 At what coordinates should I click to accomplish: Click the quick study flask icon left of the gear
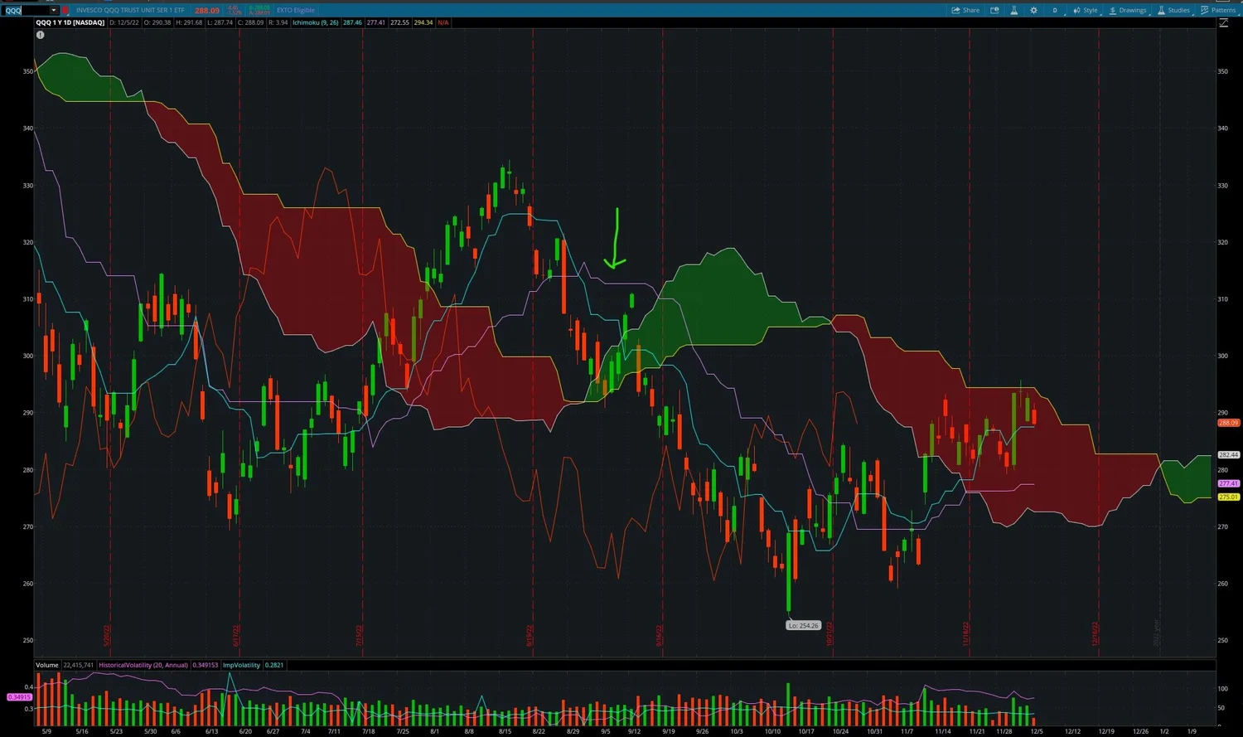click(1013, 10)
